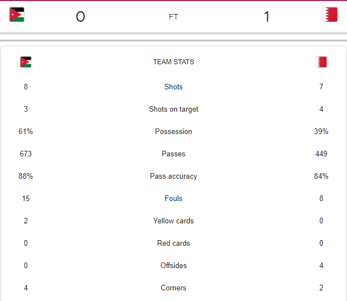The width and height of the screenshot is (347, 301).
Task: Click the Possession stat label
Action: [x=173, y=131]
